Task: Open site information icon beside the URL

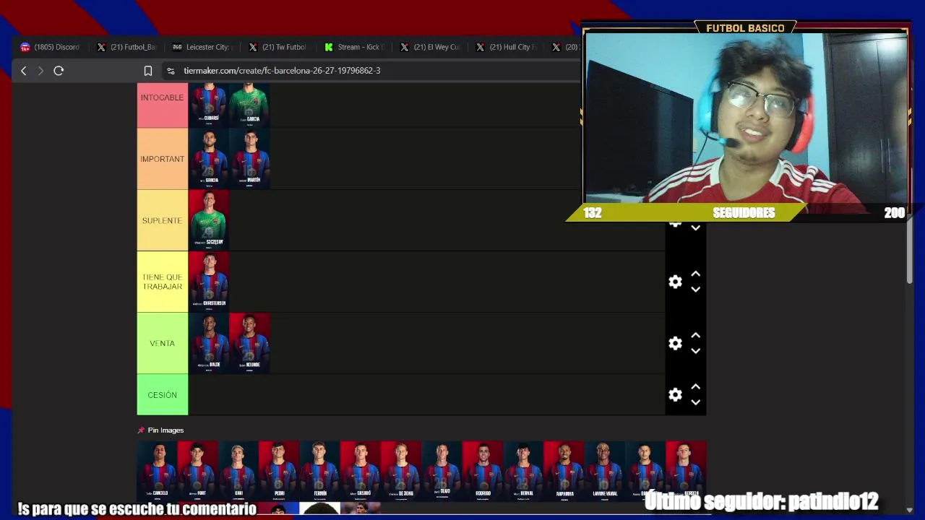Action: 171,71
